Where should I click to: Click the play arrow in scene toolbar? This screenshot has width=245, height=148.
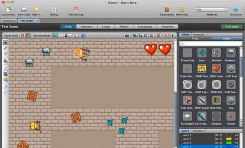173,36
